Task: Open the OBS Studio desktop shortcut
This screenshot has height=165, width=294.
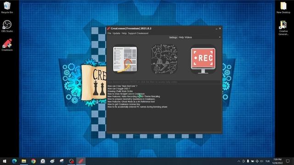Action: pos(7,26)
